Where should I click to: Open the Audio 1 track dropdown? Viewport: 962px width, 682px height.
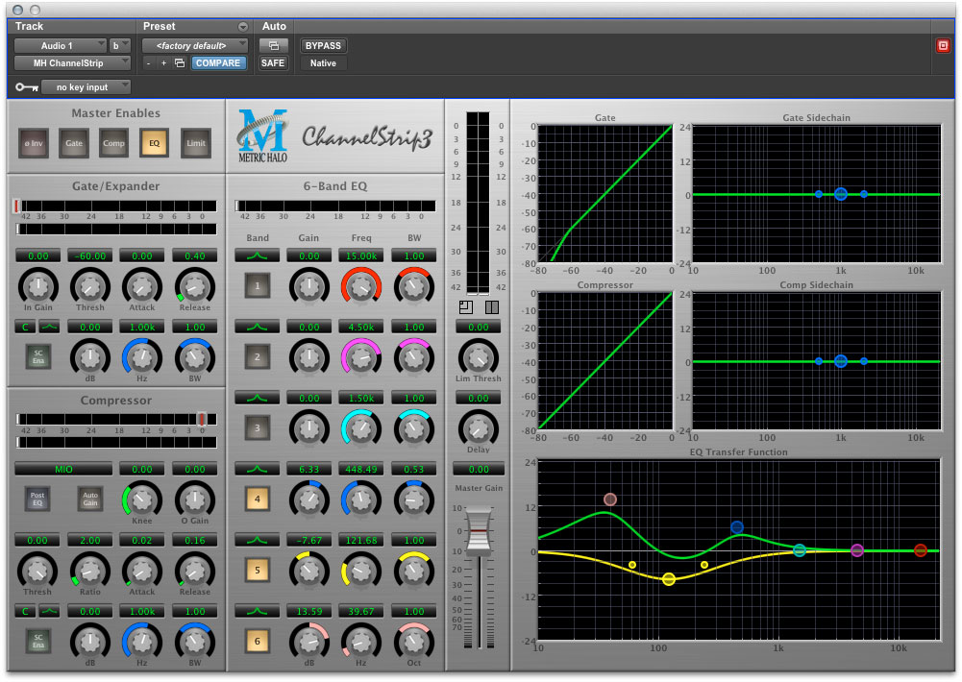point(73,45)
